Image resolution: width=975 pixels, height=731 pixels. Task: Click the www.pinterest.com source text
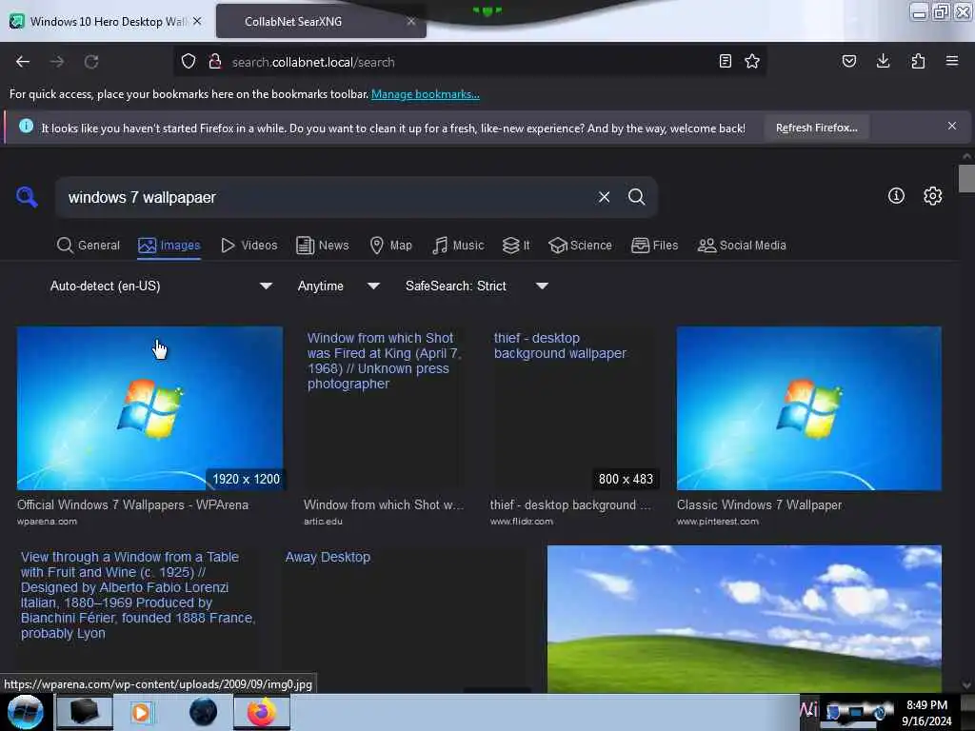pos(718,521)
